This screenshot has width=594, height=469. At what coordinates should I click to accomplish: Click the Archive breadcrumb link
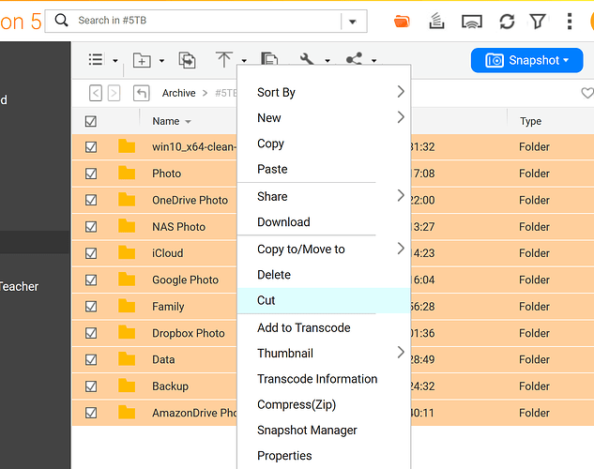point(178,93)
